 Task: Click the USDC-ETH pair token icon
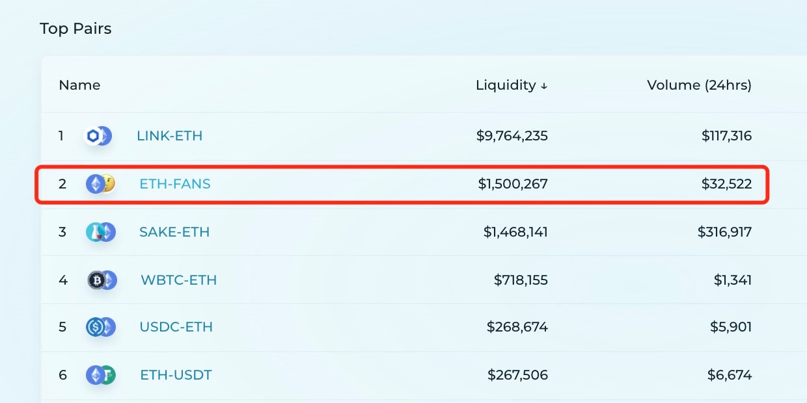[x=100, y=327]
